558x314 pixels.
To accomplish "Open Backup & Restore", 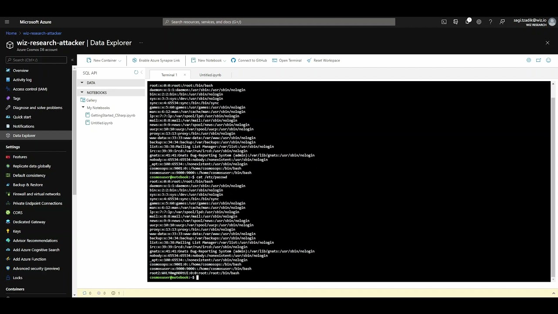I will [x=28, y=184].
